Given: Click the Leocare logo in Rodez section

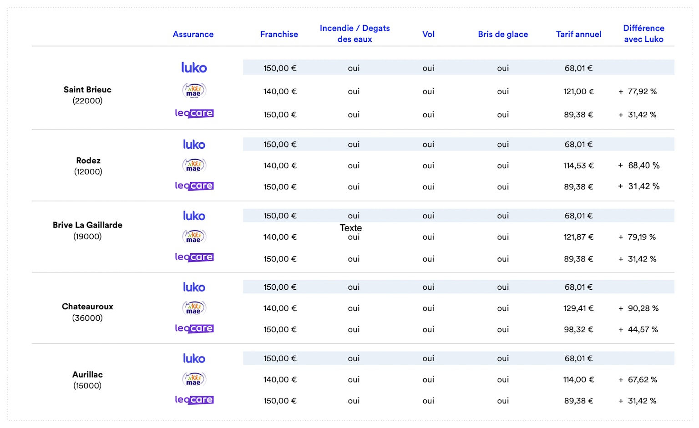Looking at the screenshot, I should [x=194, y=186].
